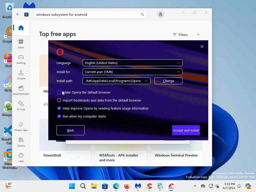
Task: Open AI Hub in Store sidebar
Action: point(21,106)
